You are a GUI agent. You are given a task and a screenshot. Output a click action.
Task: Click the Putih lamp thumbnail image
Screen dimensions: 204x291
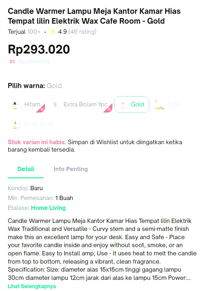159,105
